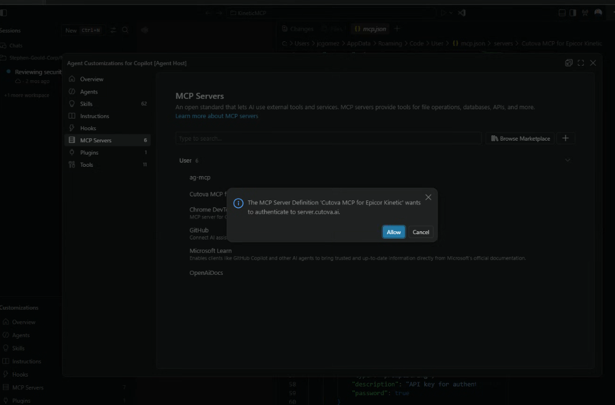615x405 pixels.
Task: Open Overview in Agent Customizations dialog
Action: [x=108, y=79]
